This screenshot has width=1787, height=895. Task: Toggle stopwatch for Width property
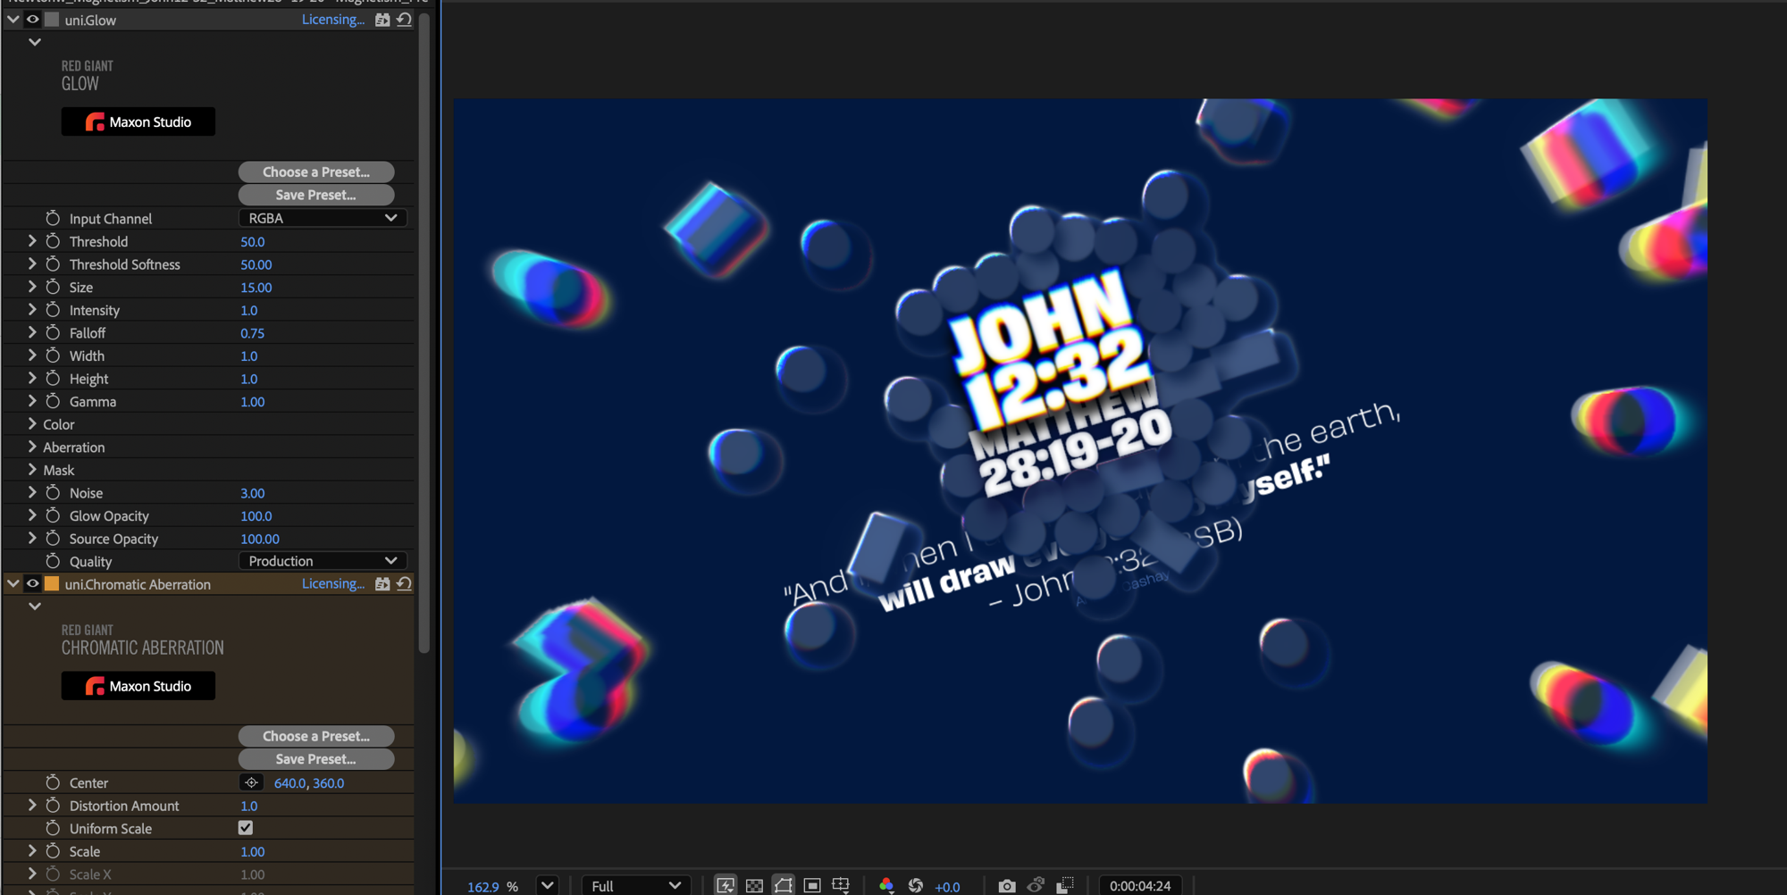tap(53, 355)
